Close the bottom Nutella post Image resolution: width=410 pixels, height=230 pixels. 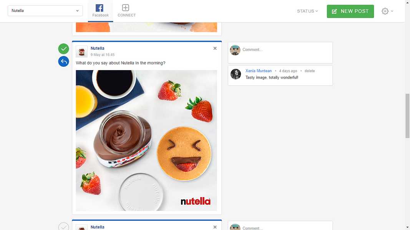(215, 227)
